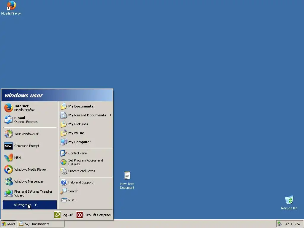Launch Command Prompt icon
Screen dimensions: 304x228
click(x=9, y=146)
